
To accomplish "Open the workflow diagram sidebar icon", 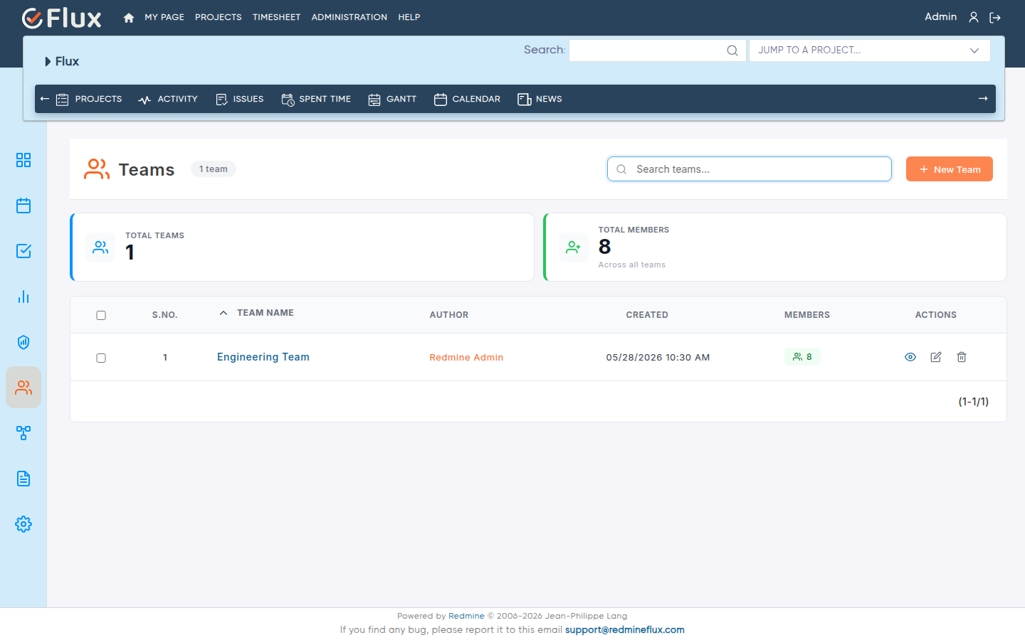I will click(23, 433).
